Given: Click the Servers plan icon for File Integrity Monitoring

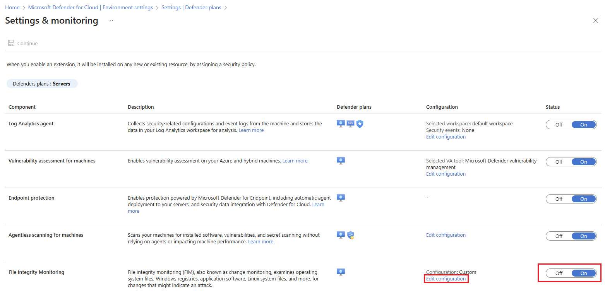Looking at the screenshot, I should pyautogui.click(x=341, y=272).
